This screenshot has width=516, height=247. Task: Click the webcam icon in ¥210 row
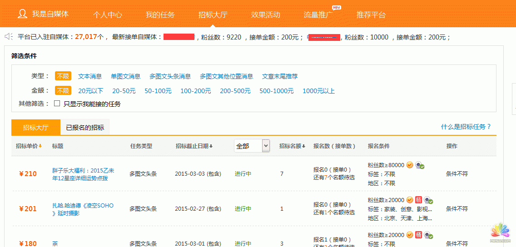coord(420,165)
